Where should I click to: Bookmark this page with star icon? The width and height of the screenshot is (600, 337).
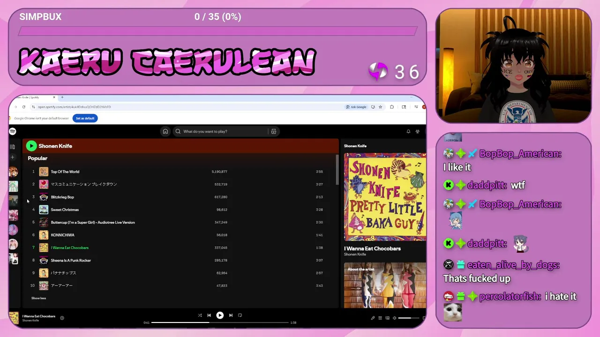click(380, 107)
